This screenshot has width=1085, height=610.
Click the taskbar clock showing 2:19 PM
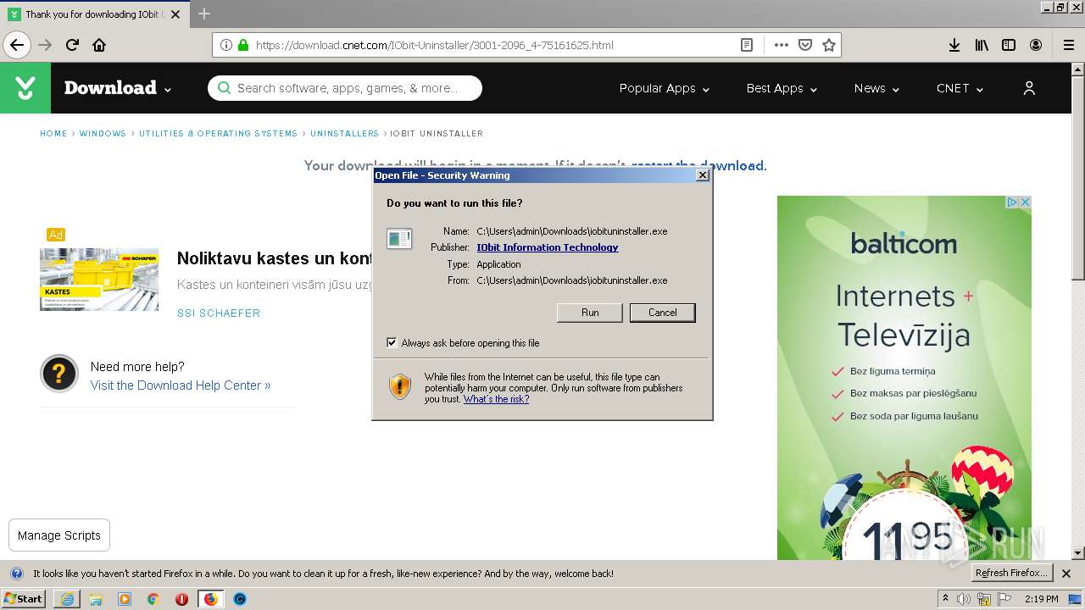[1041, 599]
